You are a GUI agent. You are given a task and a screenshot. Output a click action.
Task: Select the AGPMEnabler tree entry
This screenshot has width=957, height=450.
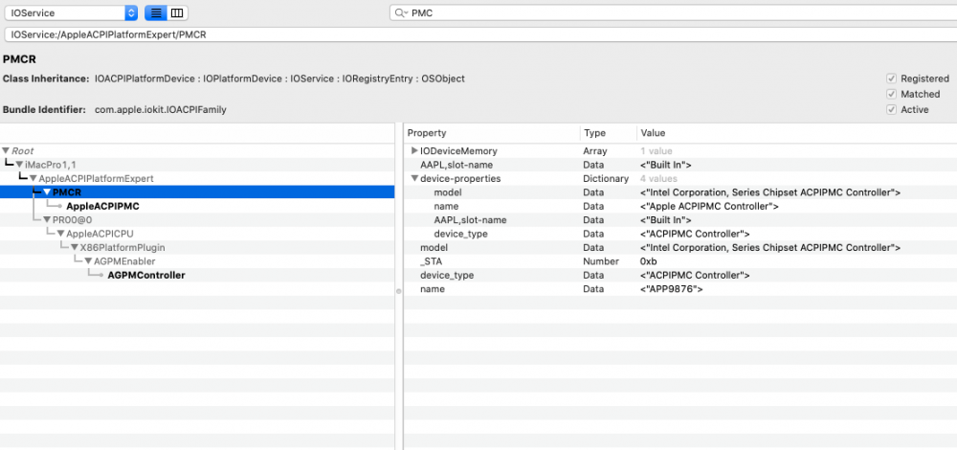(124, 261)
